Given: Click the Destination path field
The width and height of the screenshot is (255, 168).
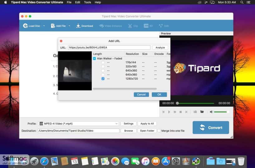Looking at the screenshot, I should [x=79, y=131].
